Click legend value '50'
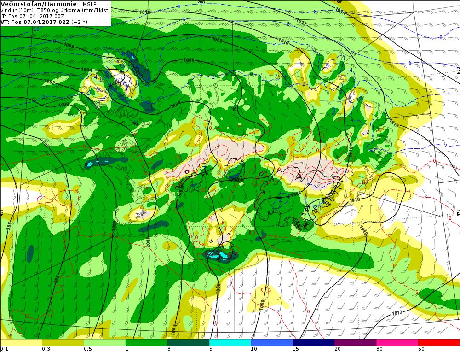460x352 pixels. coord(421,349)
